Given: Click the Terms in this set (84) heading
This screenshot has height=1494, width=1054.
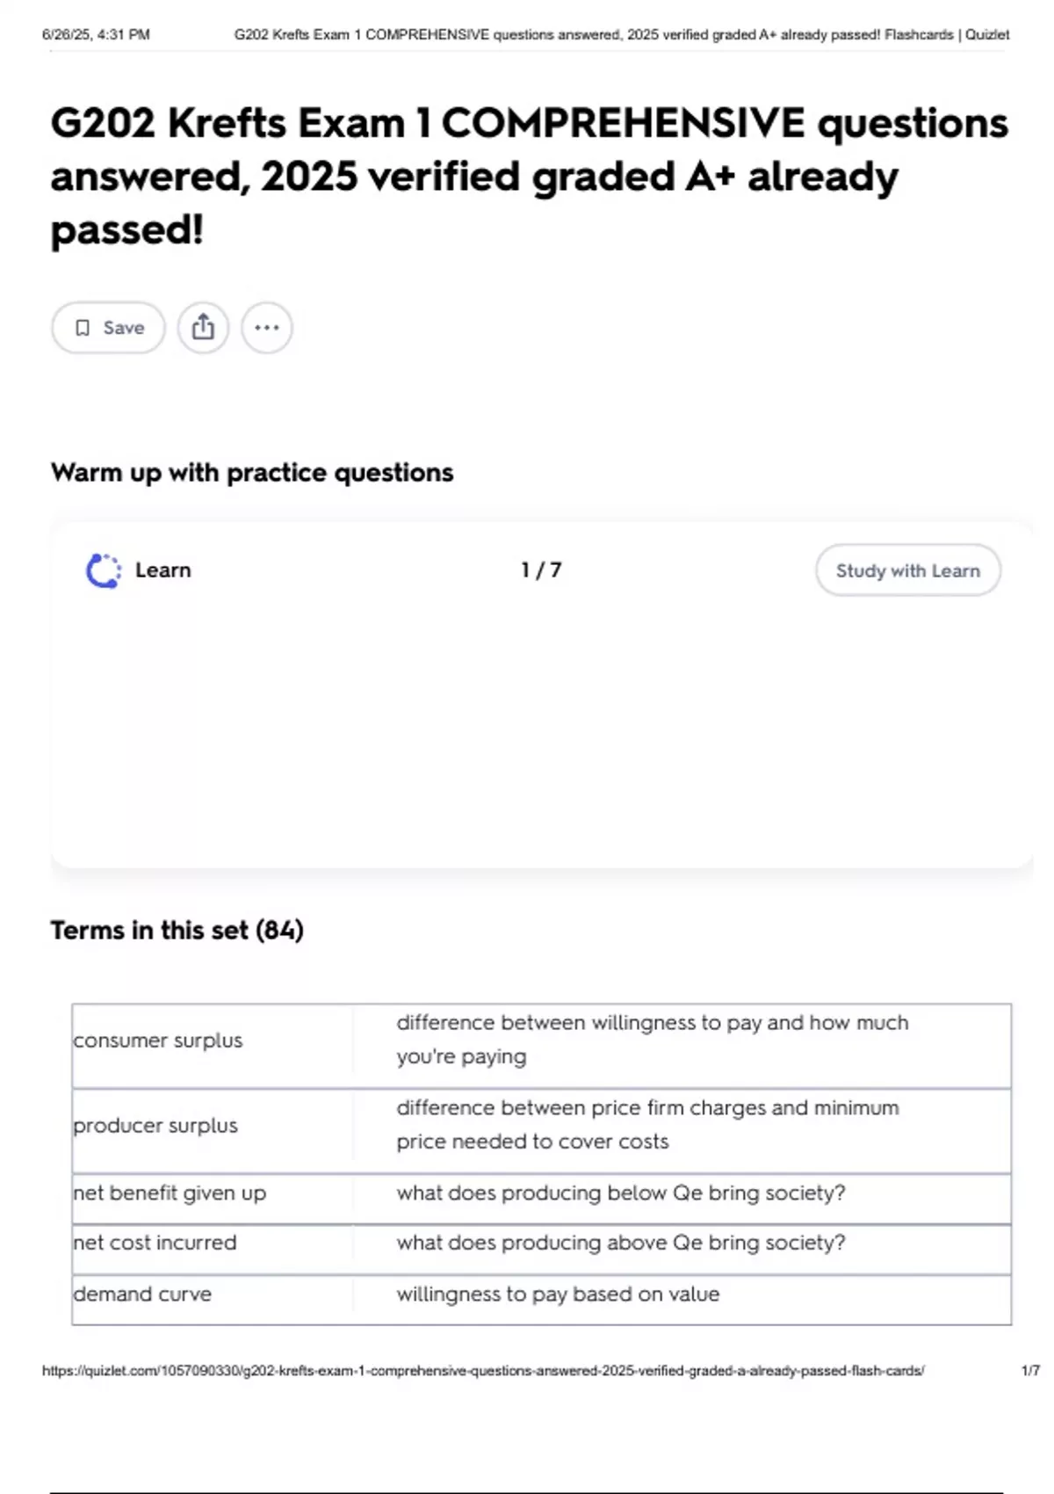Looking at the screenshot, I should click(x=177, y=930).
